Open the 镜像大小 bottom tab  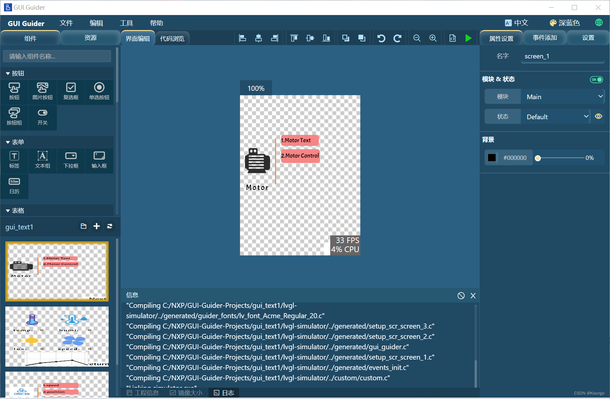pyautogui.click(x=186, y=393)
